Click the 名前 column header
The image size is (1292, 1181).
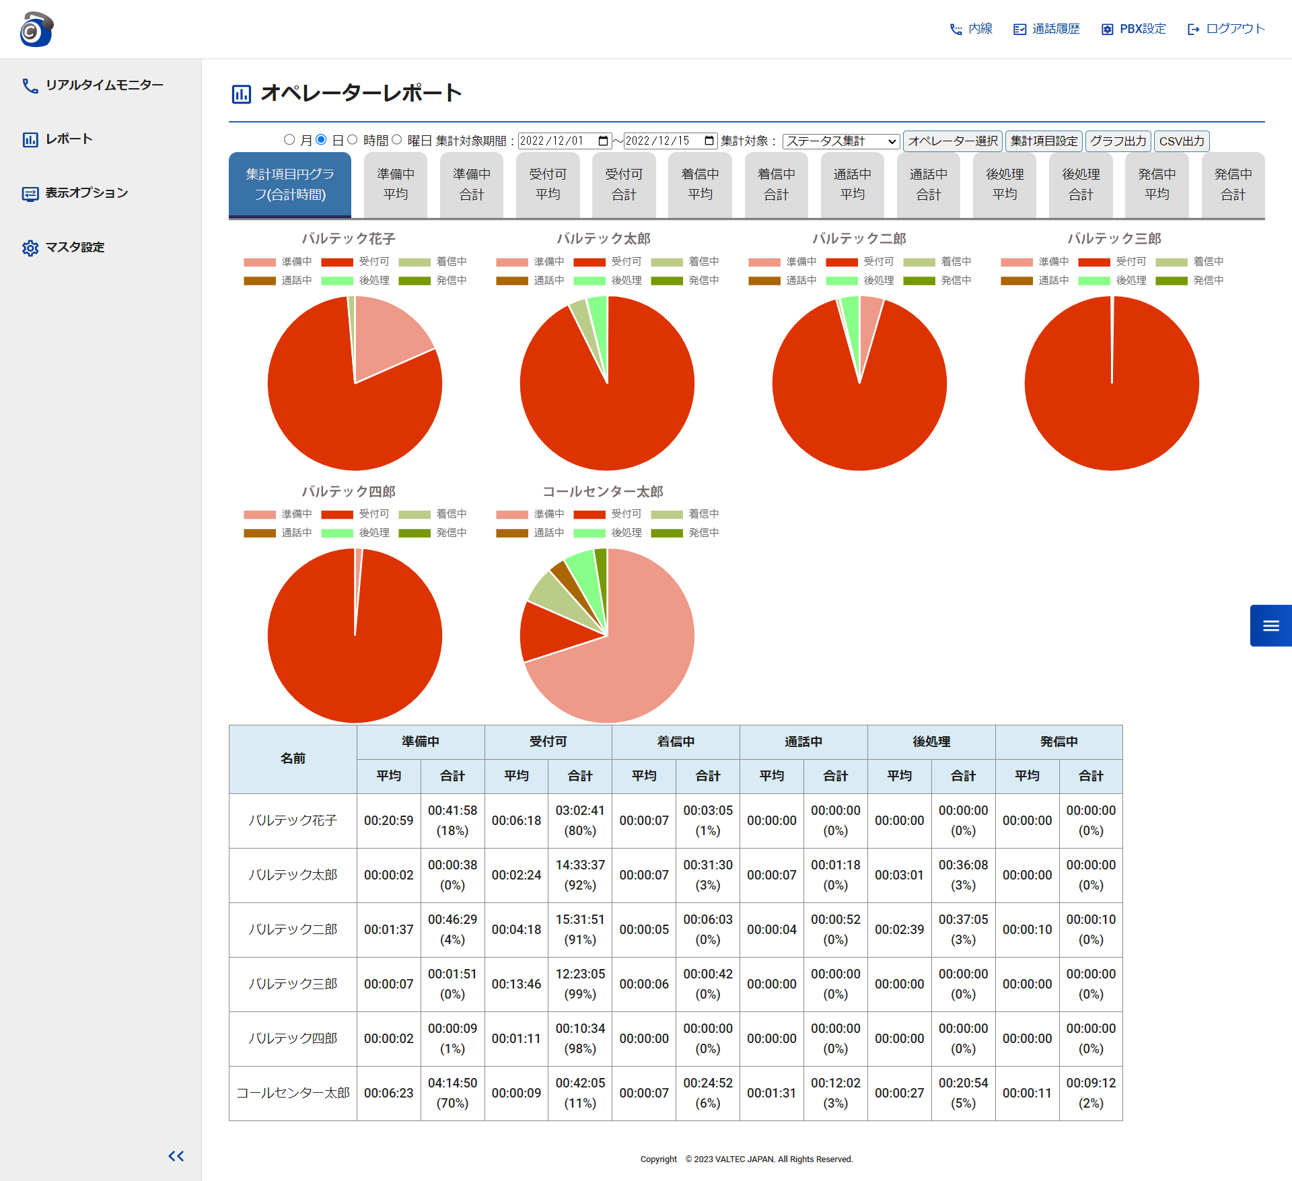[293, 759]
